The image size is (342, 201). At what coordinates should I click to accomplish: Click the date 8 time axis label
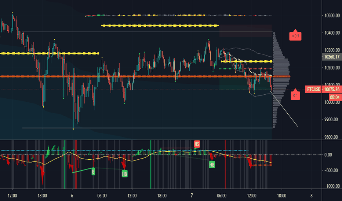(312, 196)
